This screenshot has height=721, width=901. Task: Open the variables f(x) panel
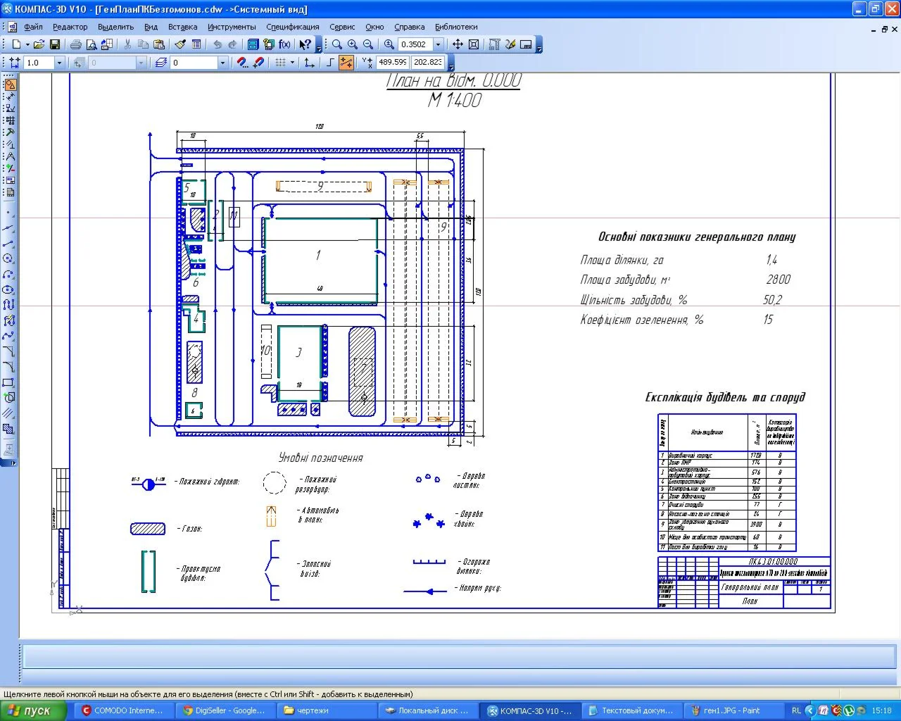tap(284, 44)
